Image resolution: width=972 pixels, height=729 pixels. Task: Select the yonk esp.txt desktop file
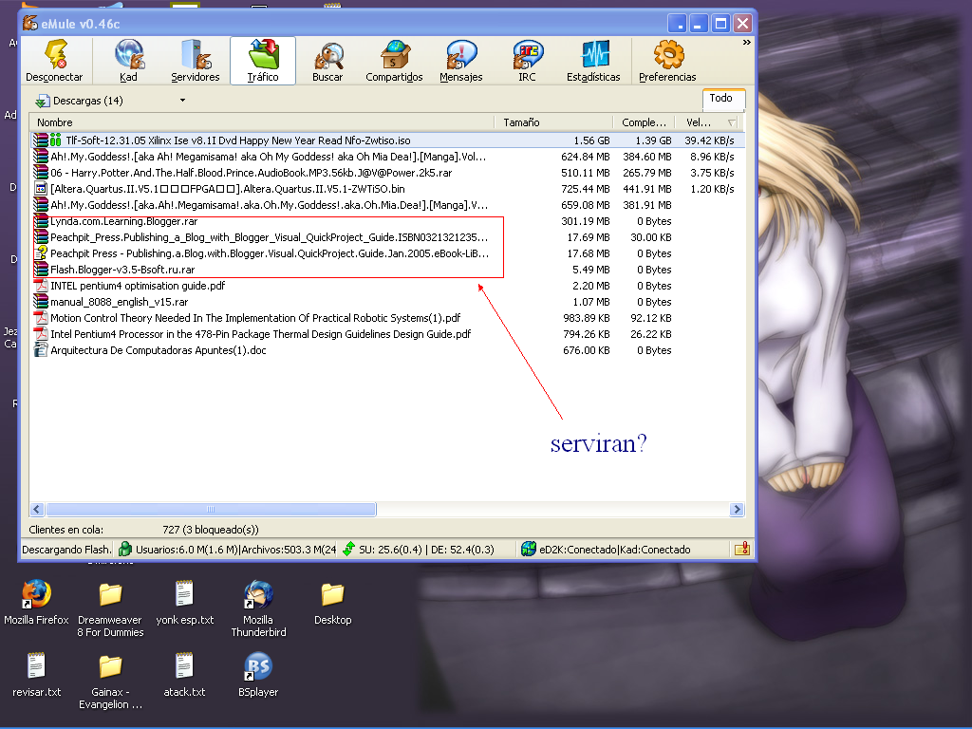point(185,603)
